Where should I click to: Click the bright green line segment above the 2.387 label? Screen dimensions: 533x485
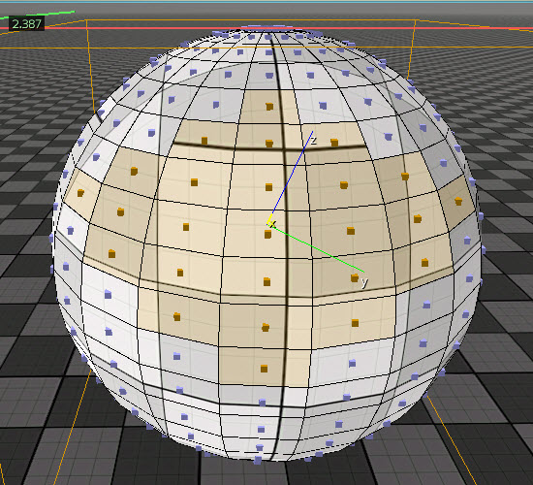[38, 15]
